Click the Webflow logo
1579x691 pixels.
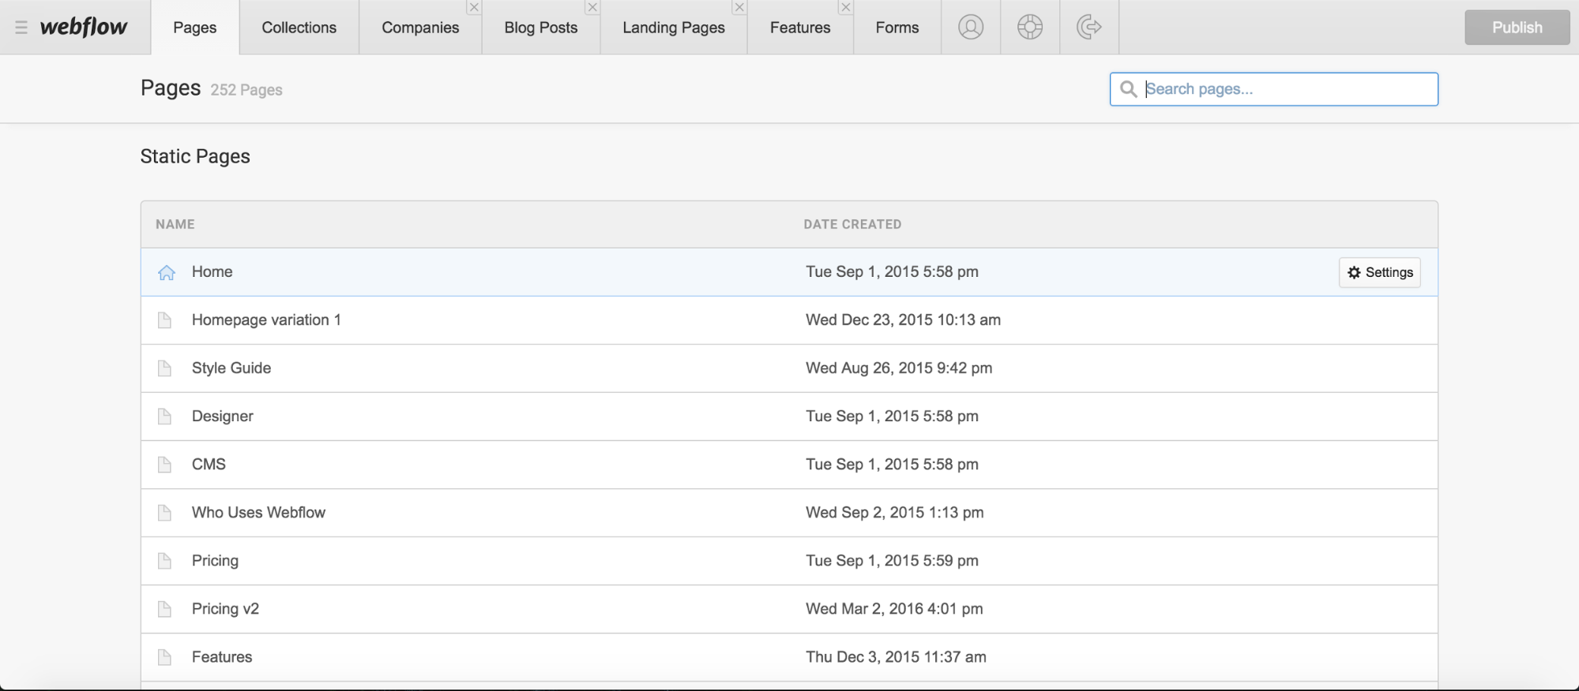click(x=83, y=28)
